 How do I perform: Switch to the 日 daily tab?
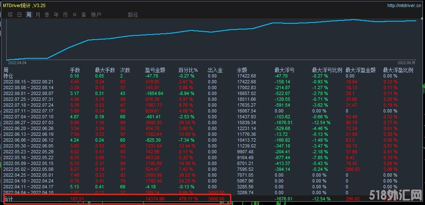point(20,15)
